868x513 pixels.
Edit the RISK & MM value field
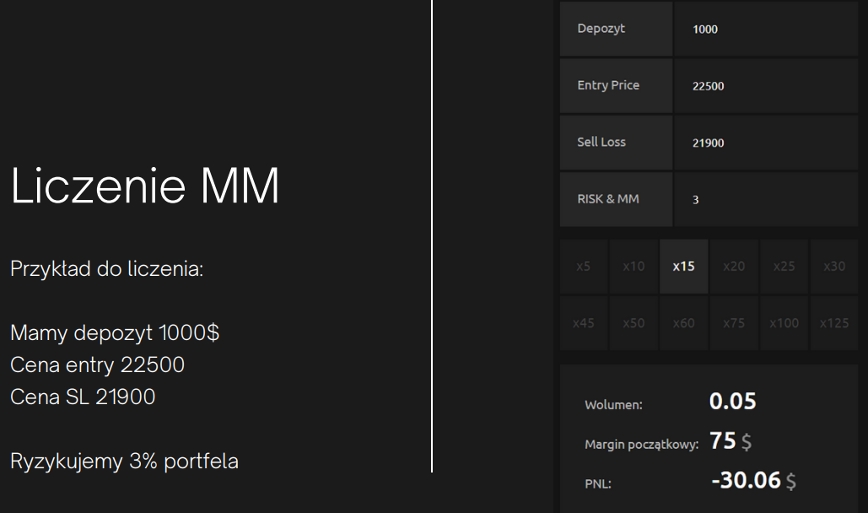(x=765, y=200)
